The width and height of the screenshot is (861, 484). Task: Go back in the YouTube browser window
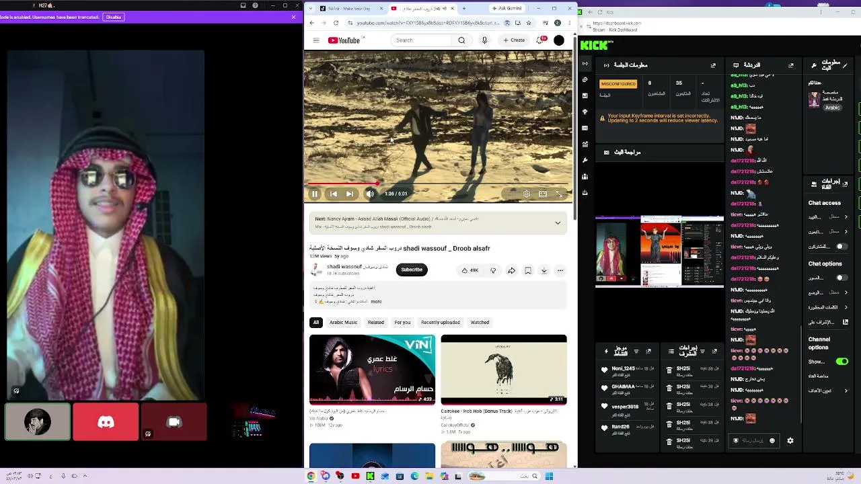click(x=311, y=23)
